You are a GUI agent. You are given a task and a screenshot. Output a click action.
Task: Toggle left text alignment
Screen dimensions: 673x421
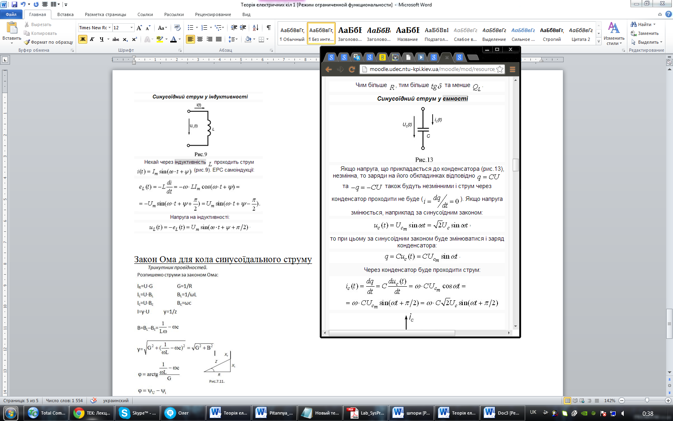pos(190,39)
